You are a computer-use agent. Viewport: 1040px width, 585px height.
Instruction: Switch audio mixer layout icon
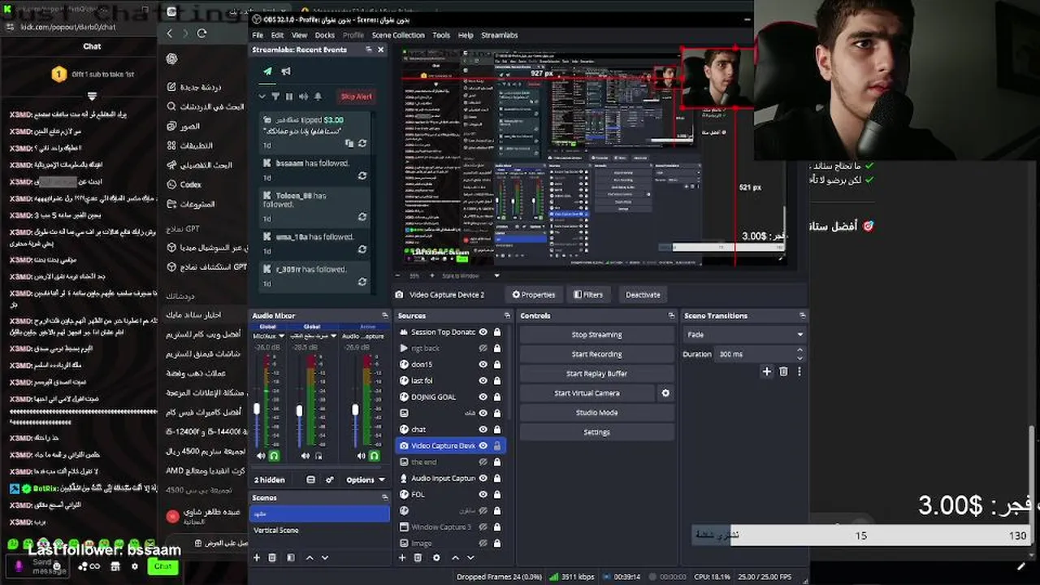point(310,480)
